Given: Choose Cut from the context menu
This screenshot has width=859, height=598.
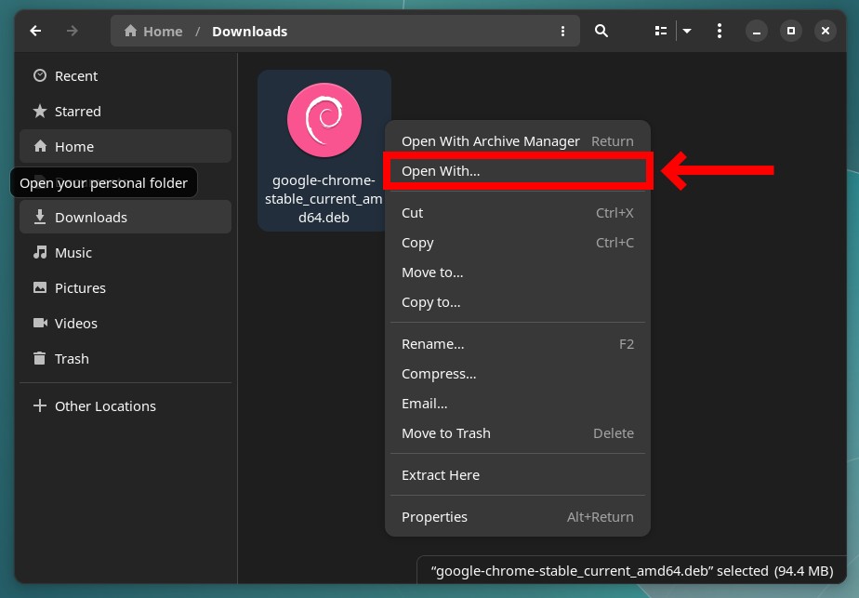Looking at the screenshot, I should pyautogui.click(x=518, y=213).
